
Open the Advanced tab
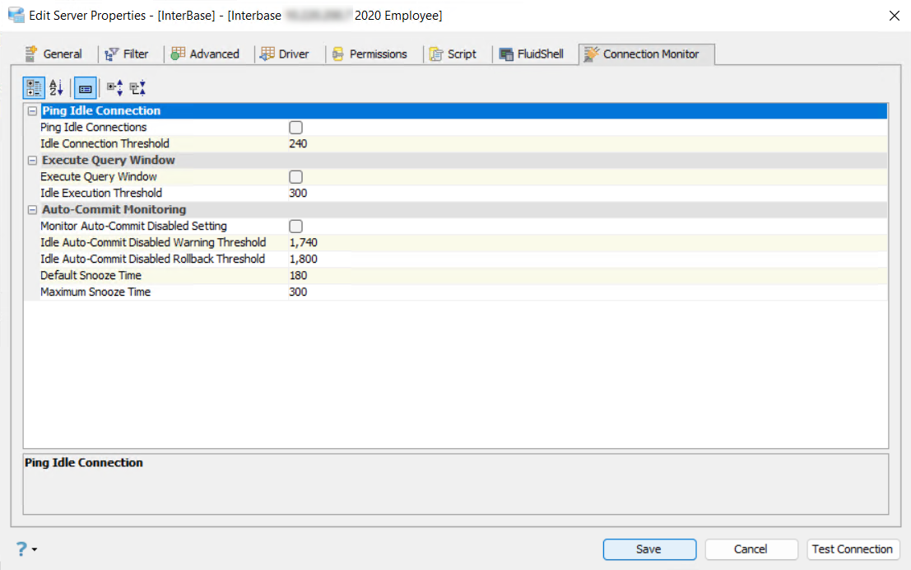coord(205,54)
